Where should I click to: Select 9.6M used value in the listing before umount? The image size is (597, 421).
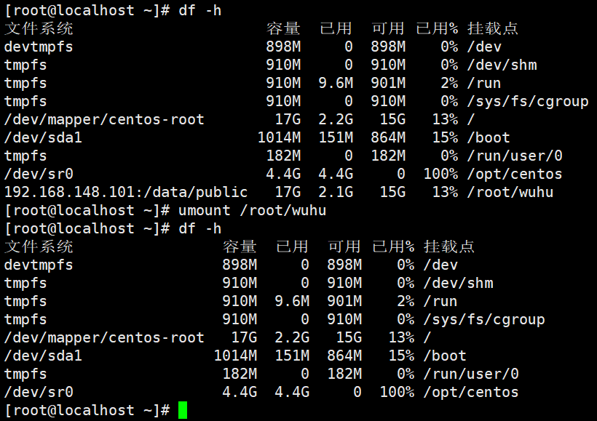click(336, 84)
